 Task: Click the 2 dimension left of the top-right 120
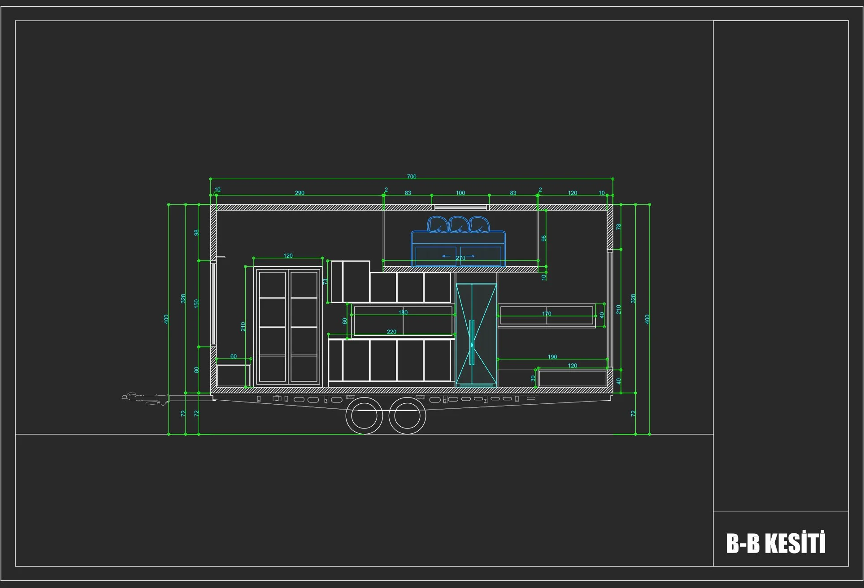click(540, 190)
